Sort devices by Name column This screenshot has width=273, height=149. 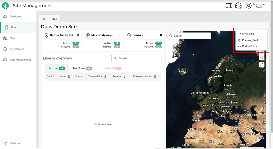[69, 77]
